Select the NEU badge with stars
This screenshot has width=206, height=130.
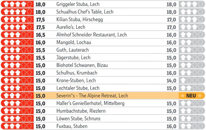(x=192, y=96)
